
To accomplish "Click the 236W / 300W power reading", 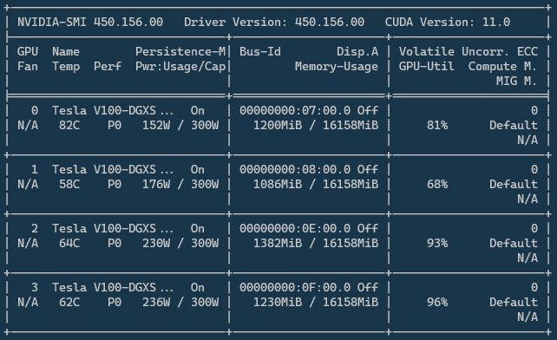I will (180, 303).
